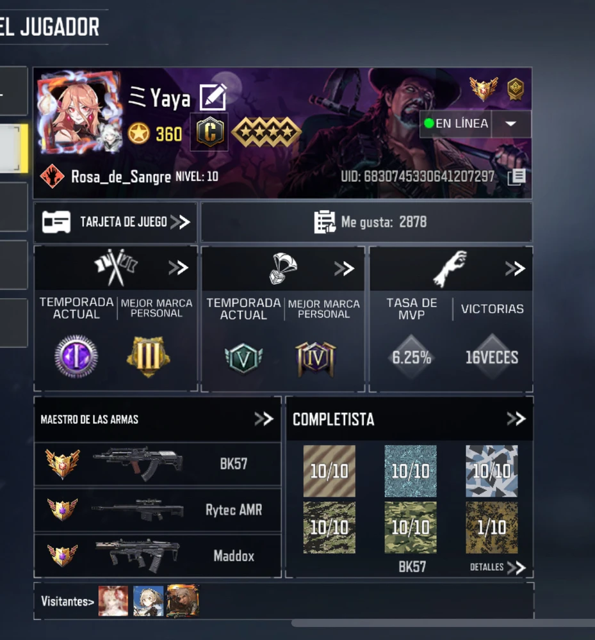Screen dimensions: 595x640
Task: Expand the zombie mode stats arrows
Action: (x=515, y=269)
